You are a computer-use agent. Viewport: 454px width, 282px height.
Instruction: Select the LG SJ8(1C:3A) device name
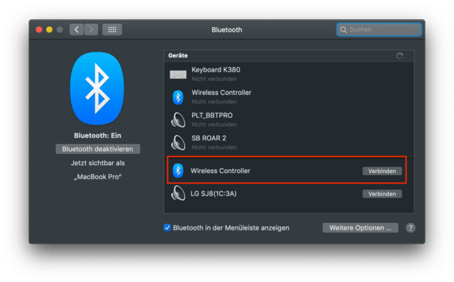pos(214,193)
